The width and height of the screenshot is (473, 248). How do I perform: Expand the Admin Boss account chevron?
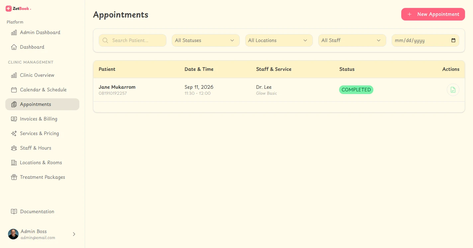74,234
